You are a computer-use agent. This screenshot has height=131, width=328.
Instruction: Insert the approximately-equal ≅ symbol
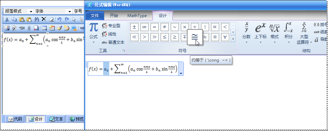pyautogui.click(x=195, y=37)
